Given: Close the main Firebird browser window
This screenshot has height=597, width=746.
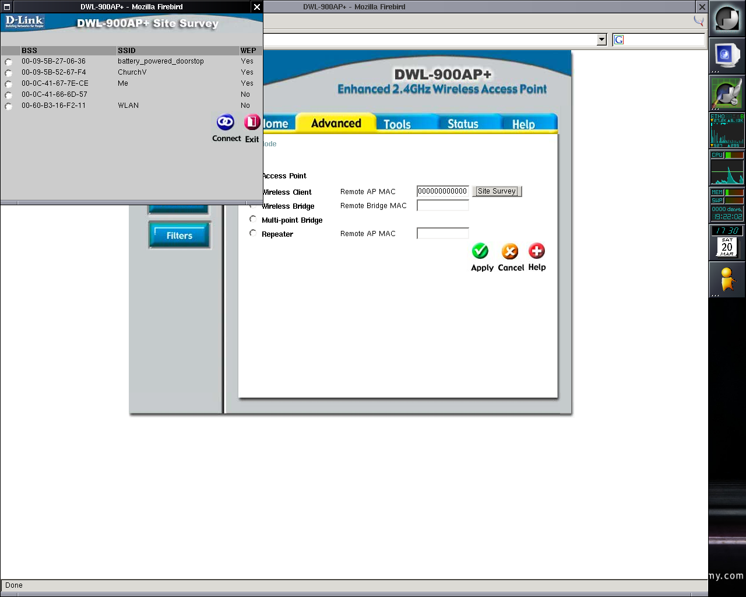Looking at the screenshot, I should point(702,7).
